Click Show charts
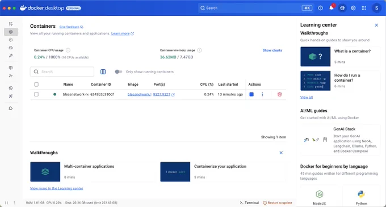This screenshot has width=386, height=207. 272,50
